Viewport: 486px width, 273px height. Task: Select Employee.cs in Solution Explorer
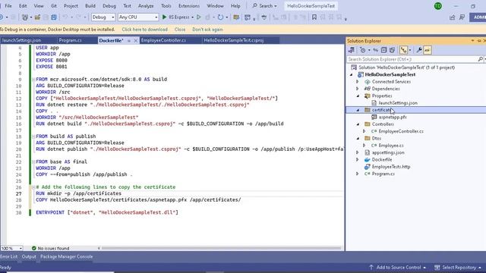(x=391, y=146)
